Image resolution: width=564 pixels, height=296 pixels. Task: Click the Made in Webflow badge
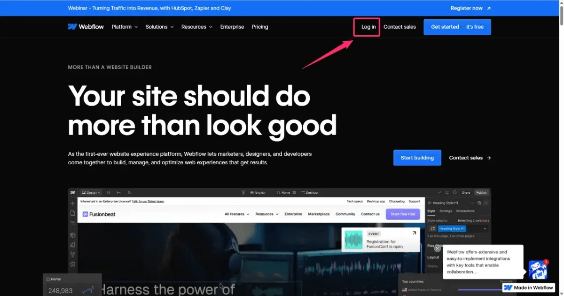(529, 288)
